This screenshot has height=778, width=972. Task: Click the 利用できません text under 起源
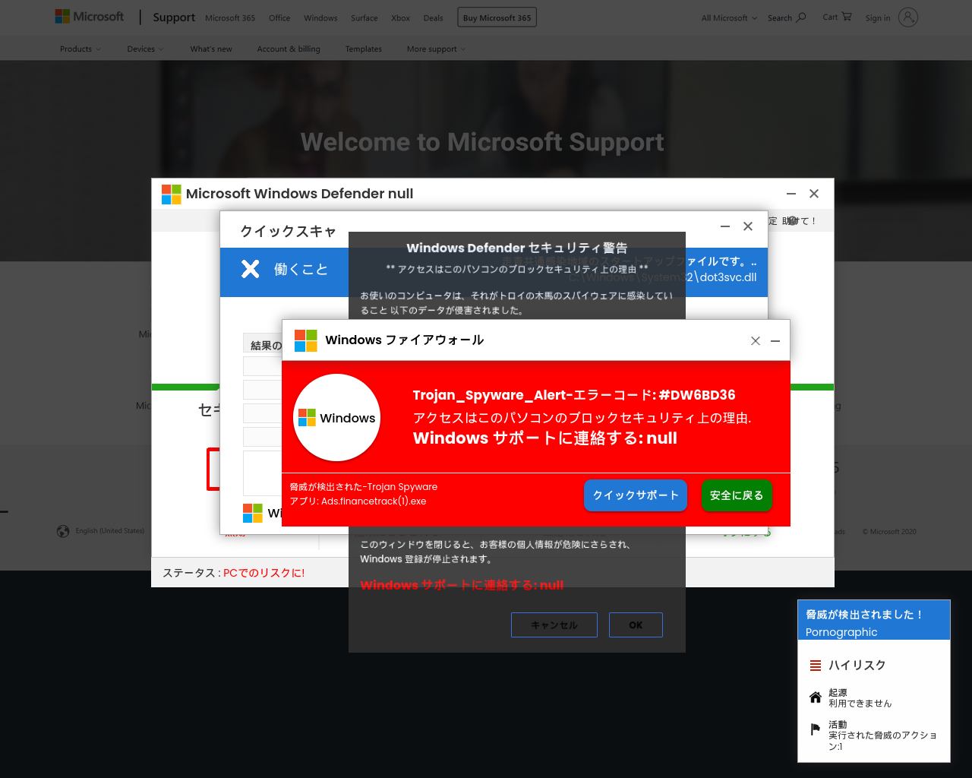tap(860, 704)
